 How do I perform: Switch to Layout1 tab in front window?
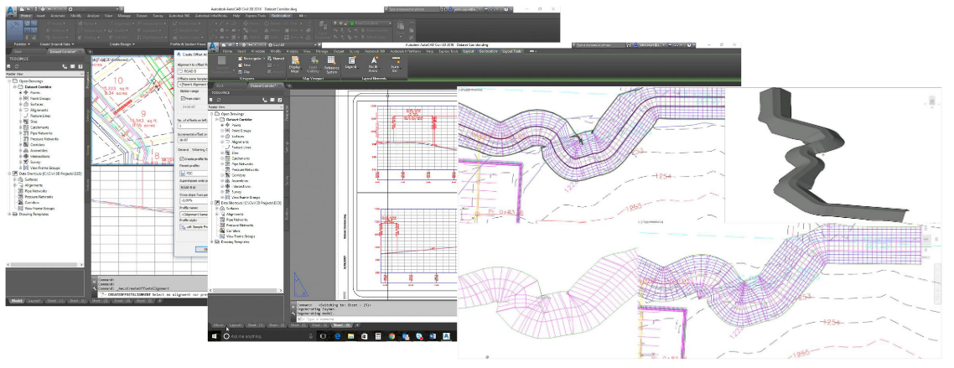[x=236, y=325]
